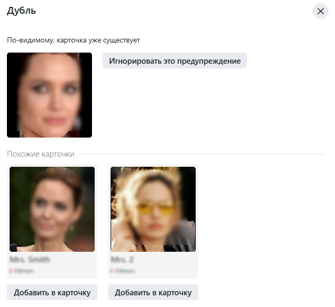Select the similar card photo with short hair
This screenshot has width=335, height=307.
52,209
